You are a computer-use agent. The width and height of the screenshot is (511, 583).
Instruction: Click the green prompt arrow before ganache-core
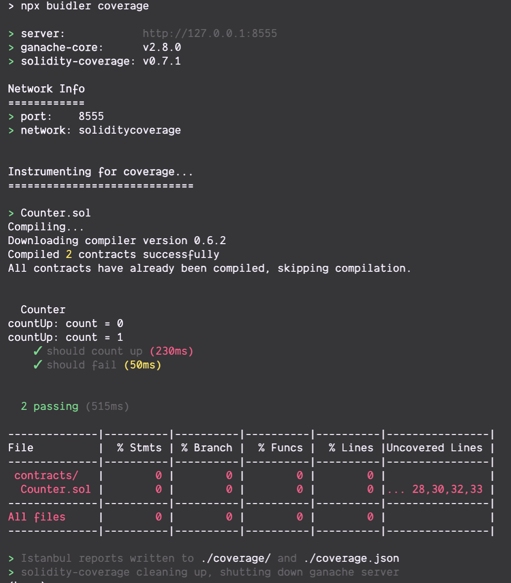point(11,47)
